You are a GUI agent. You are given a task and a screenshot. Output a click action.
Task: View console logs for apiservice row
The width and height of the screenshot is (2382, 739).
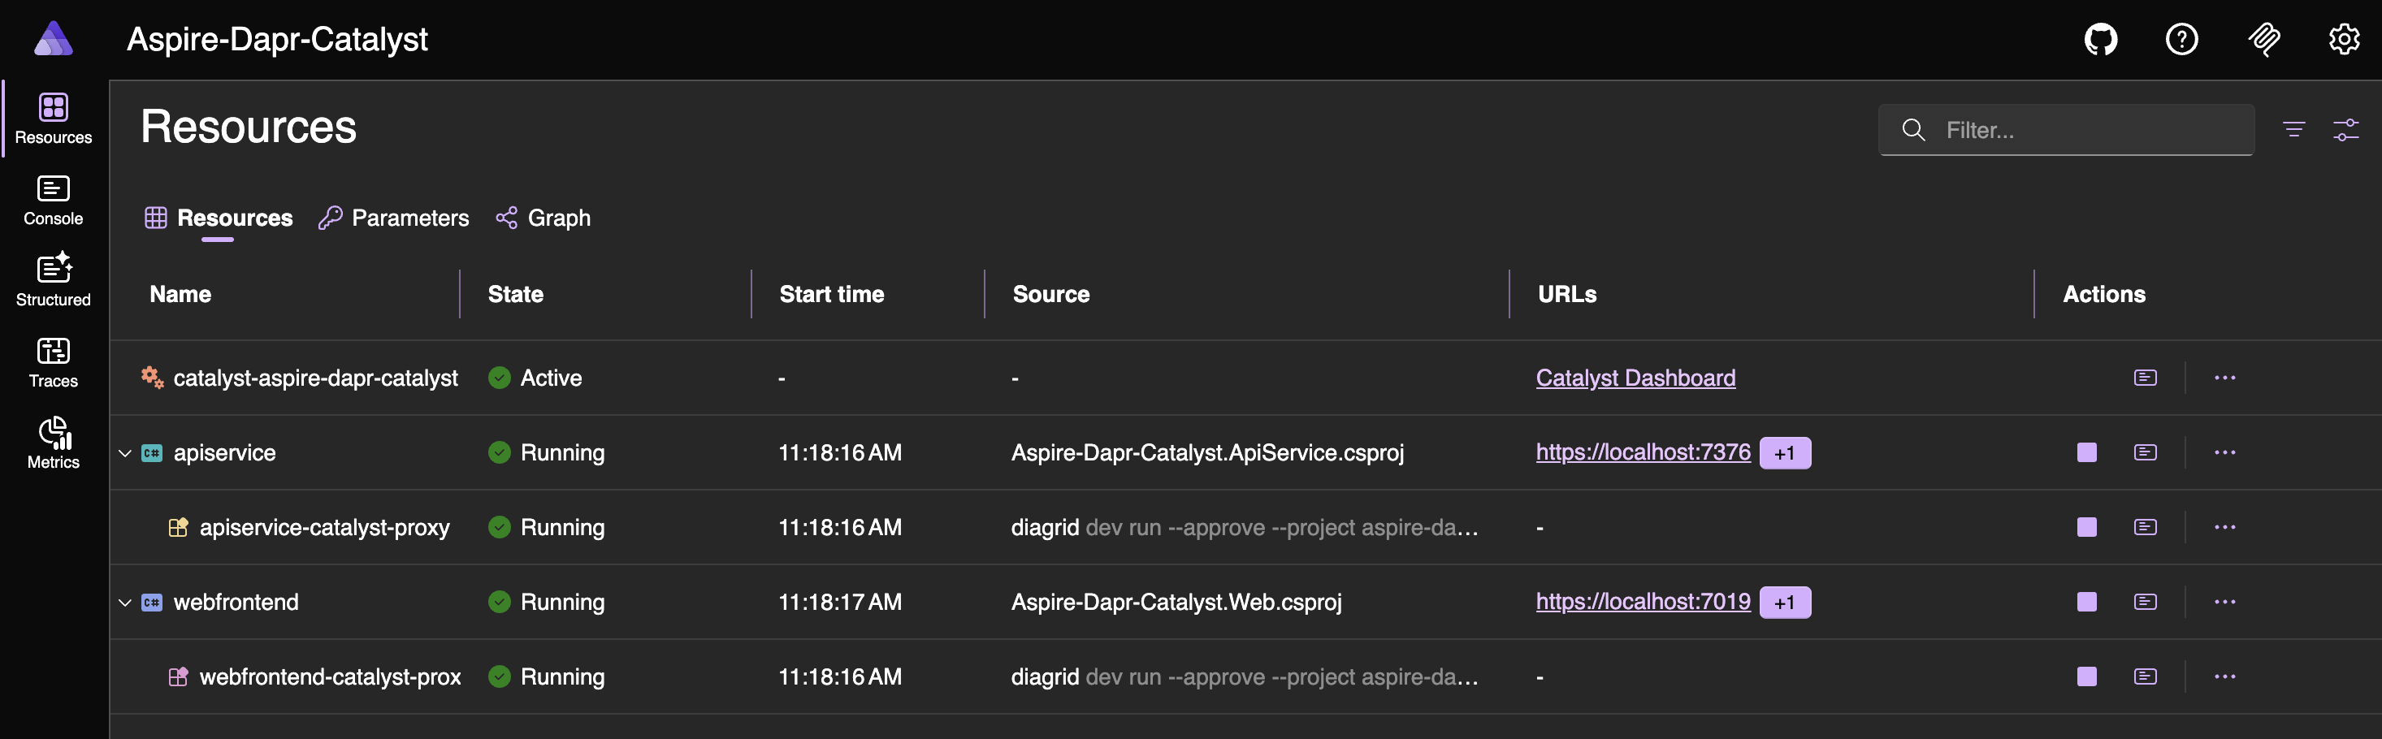pyautogui.click(x=2146, y=452)
